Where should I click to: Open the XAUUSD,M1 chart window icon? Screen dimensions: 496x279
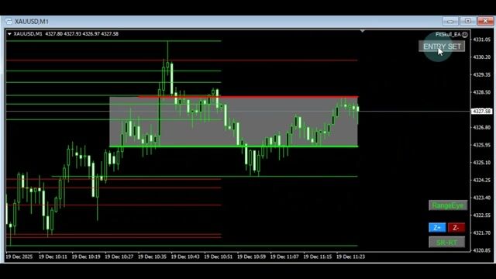[9, 22]
